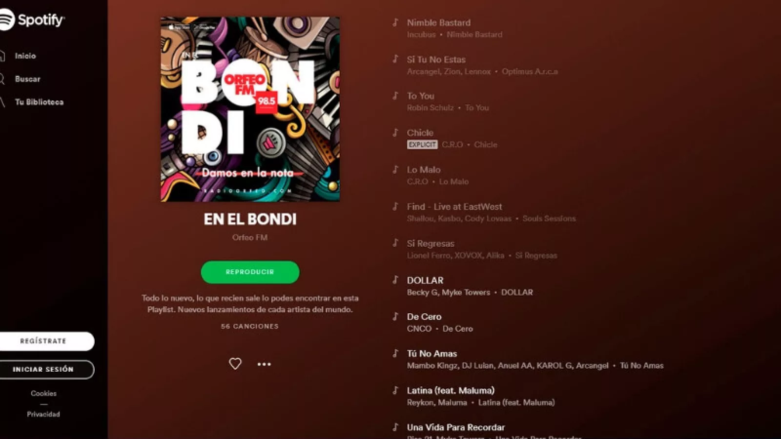Click music note icon beside Nimble Bastard
The height and width of the screenshot is (439, 781).
[x=395, y=22]
